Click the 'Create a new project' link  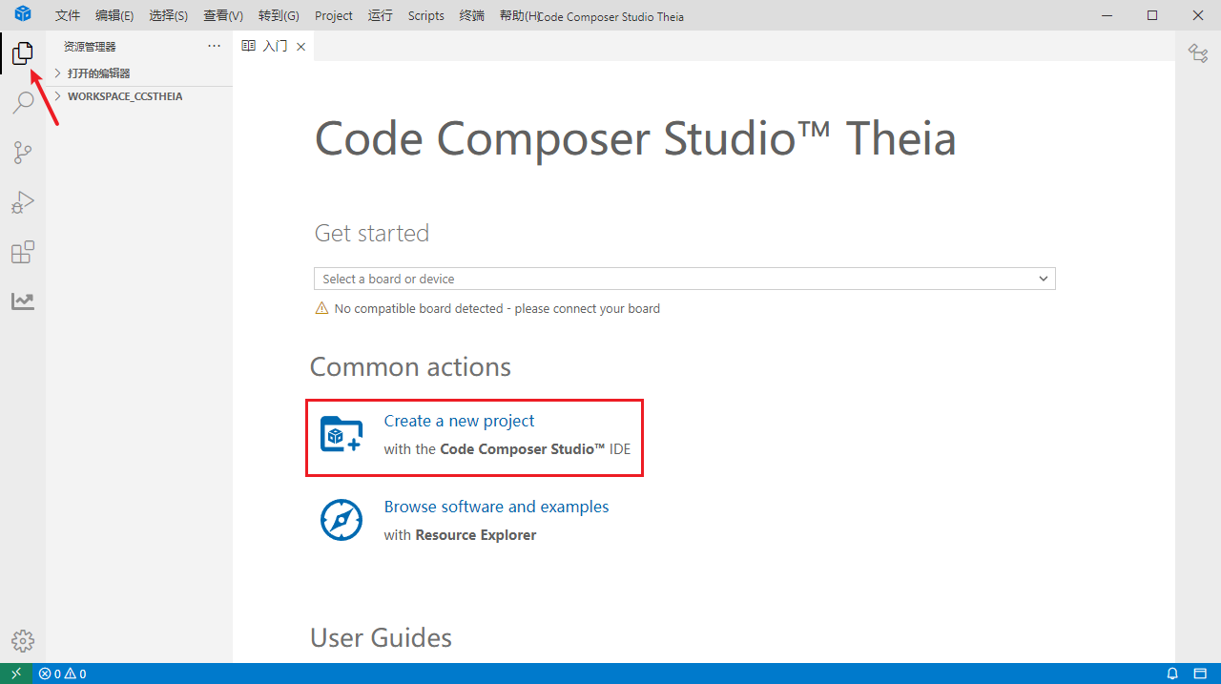(459, 421)
